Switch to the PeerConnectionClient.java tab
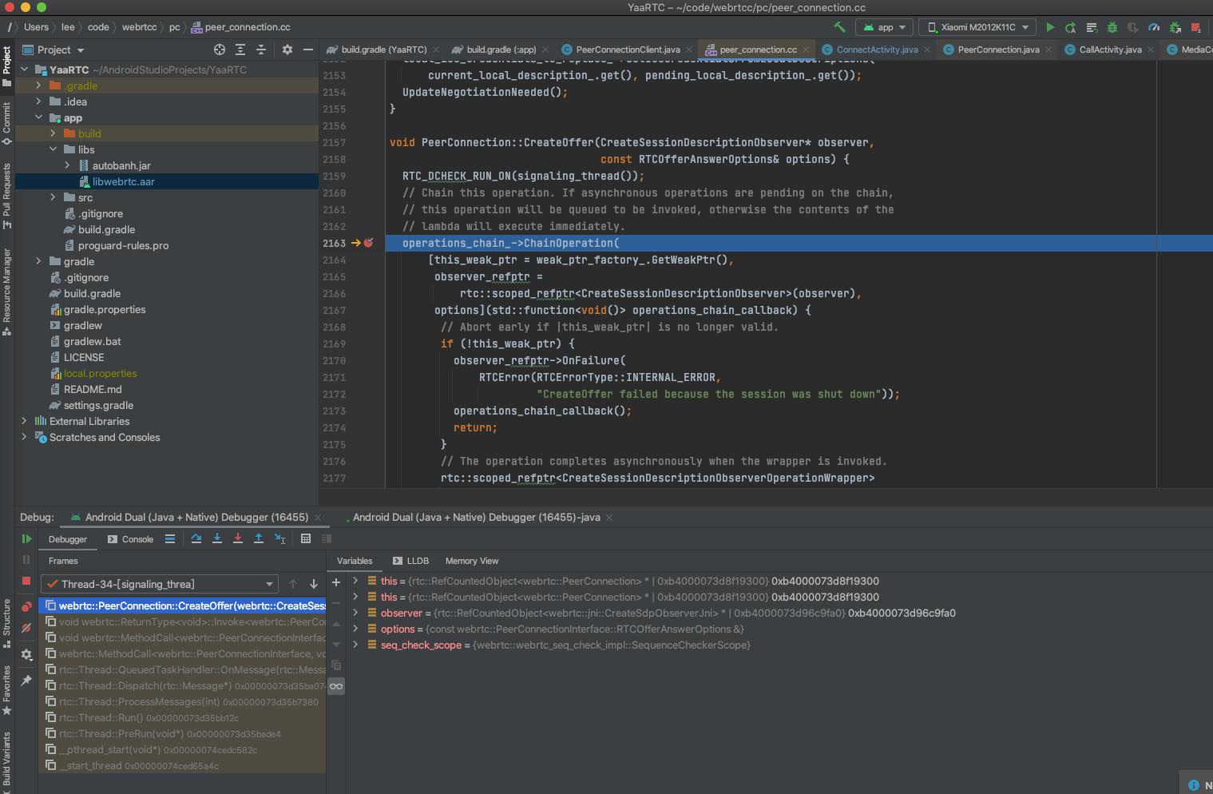Screen dimensions: 1213x794 (628, 50)
